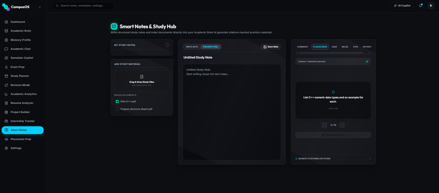Collapse the sidebar with the chevron
The height and width of the screenshot is (193, 439).
click(x=40, y=7)
